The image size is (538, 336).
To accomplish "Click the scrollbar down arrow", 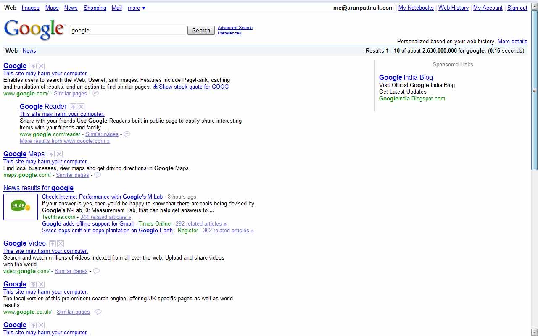I will pos(535,332).
